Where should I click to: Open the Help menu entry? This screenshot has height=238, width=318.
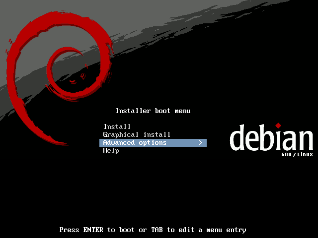[111, 151]
